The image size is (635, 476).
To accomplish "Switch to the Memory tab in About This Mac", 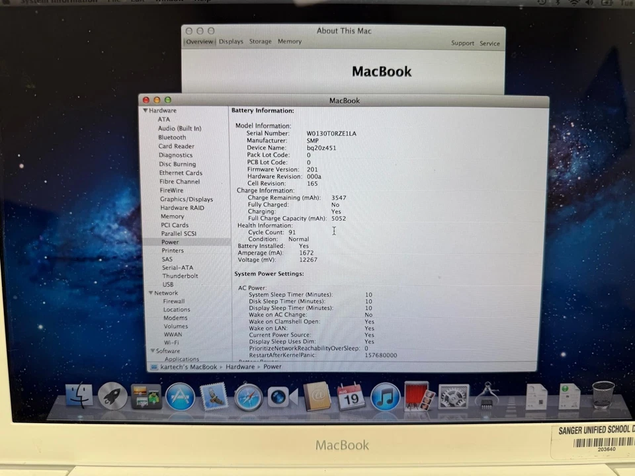I will [290, 41].
